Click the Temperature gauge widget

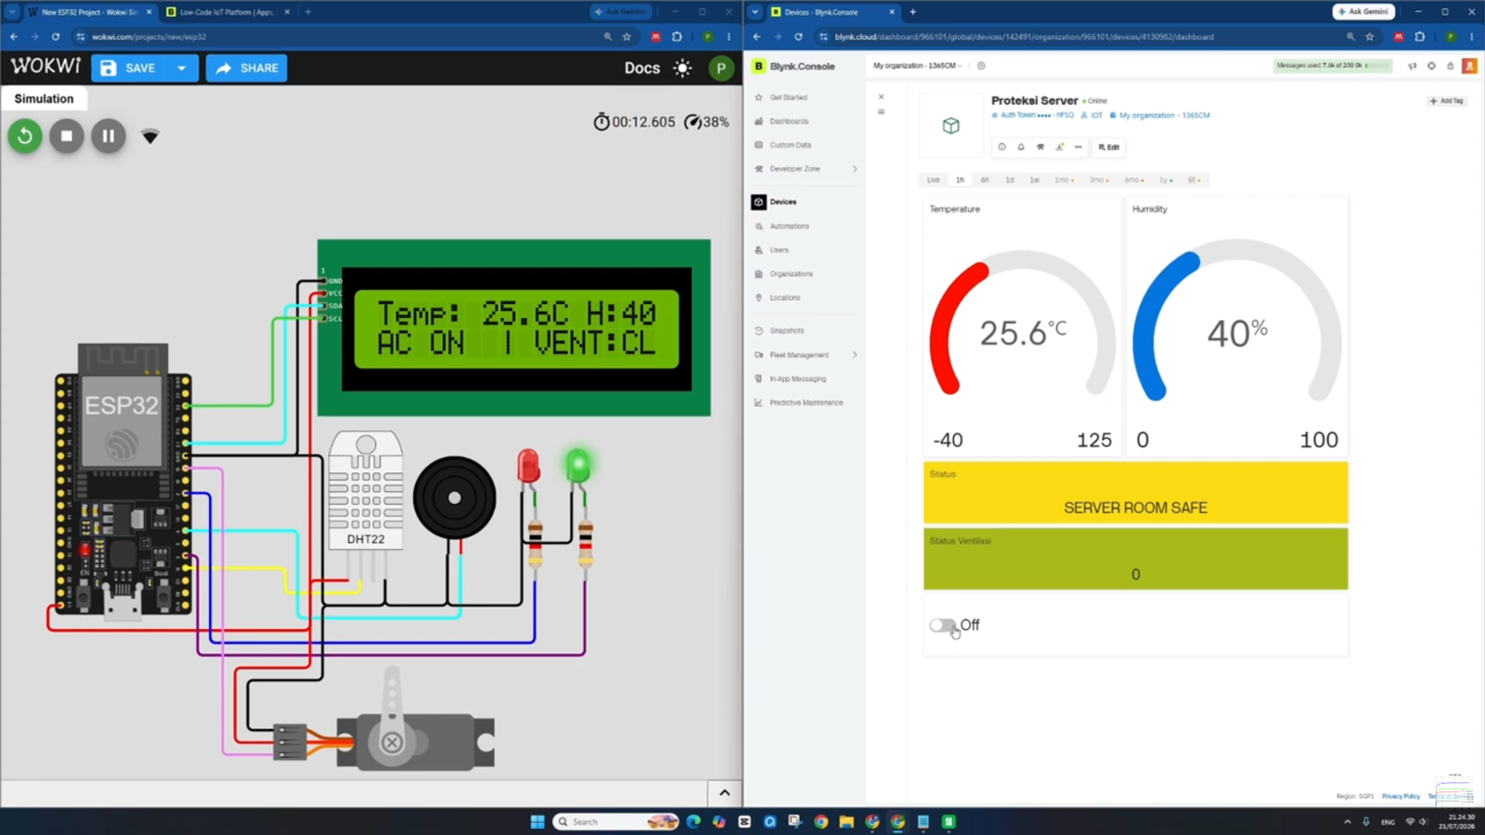(1022, 327)
